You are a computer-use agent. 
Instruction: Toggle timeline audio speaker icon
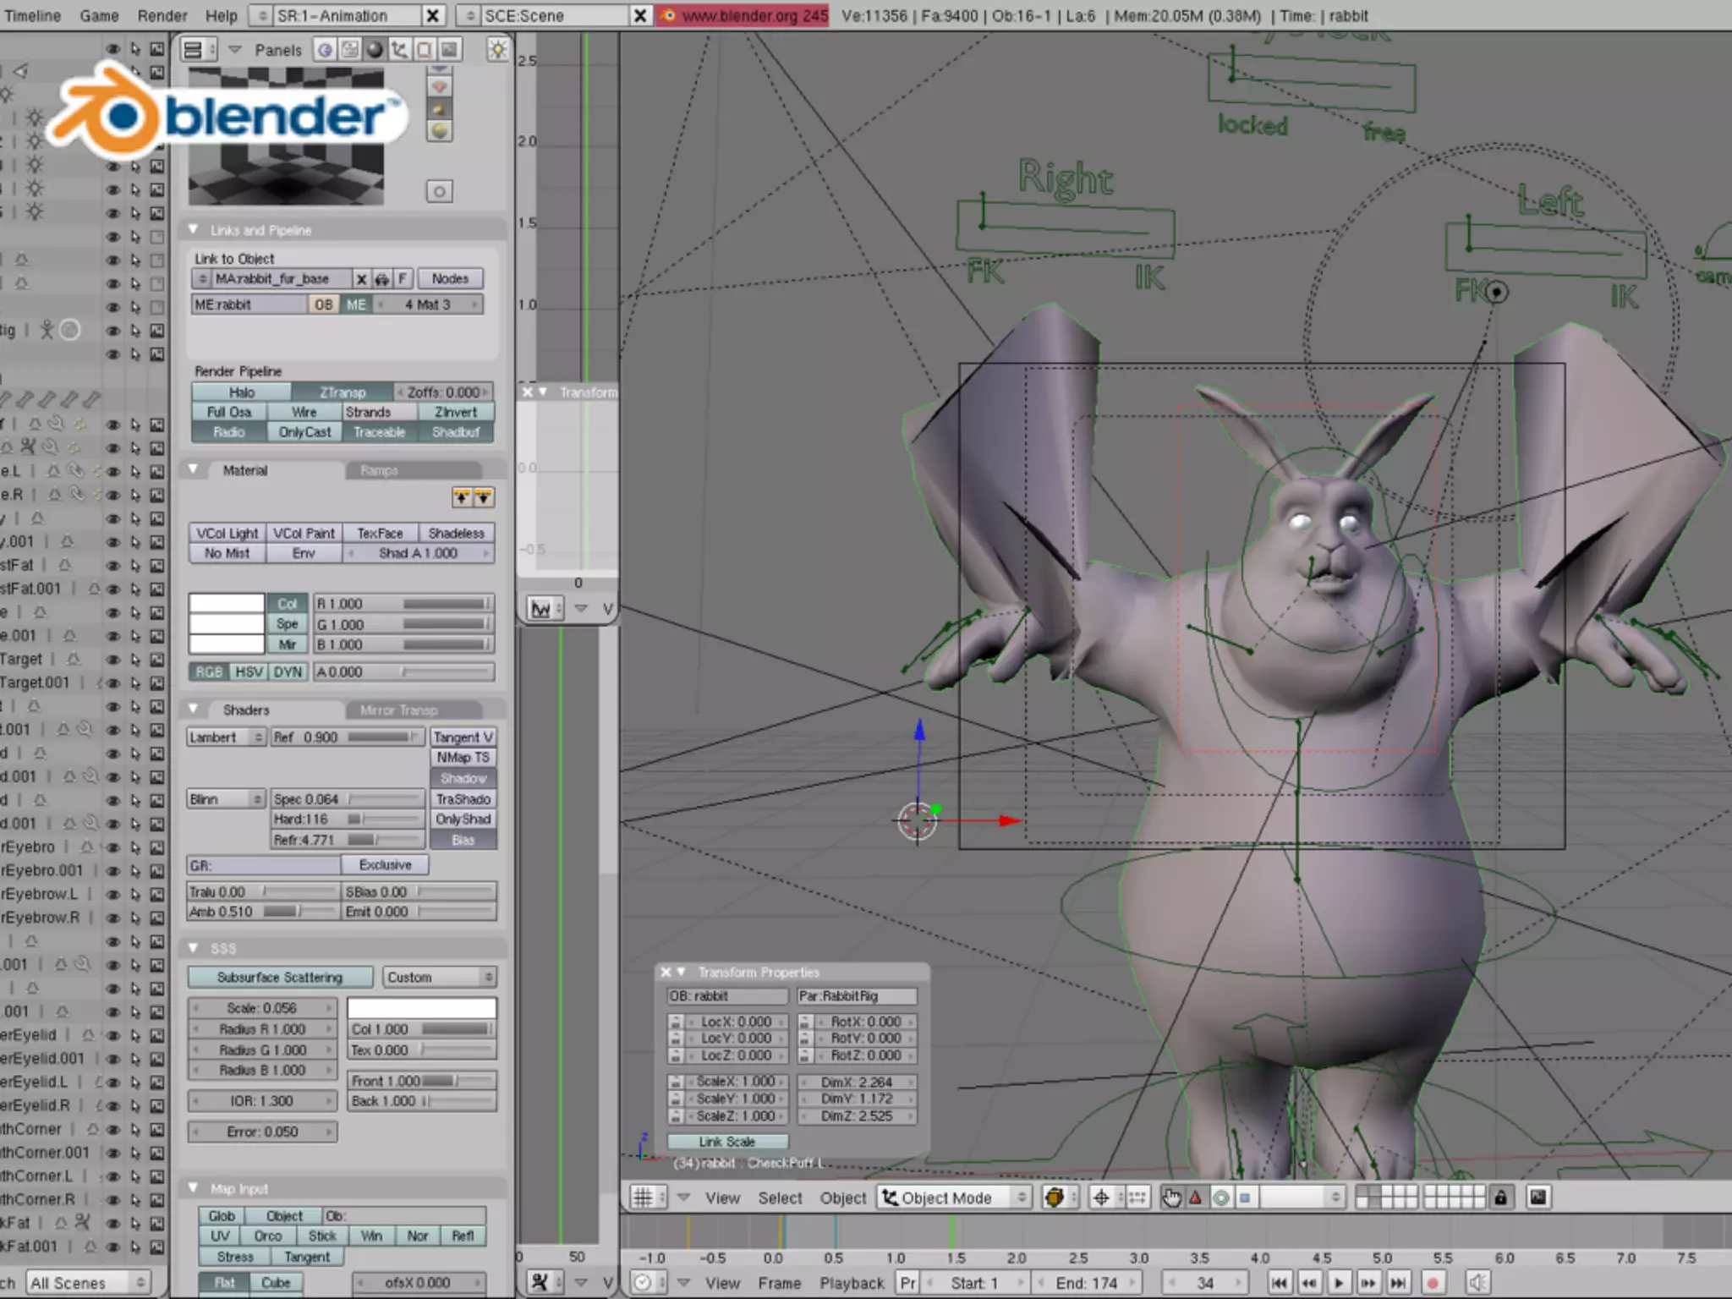tap(1477, 1283)
